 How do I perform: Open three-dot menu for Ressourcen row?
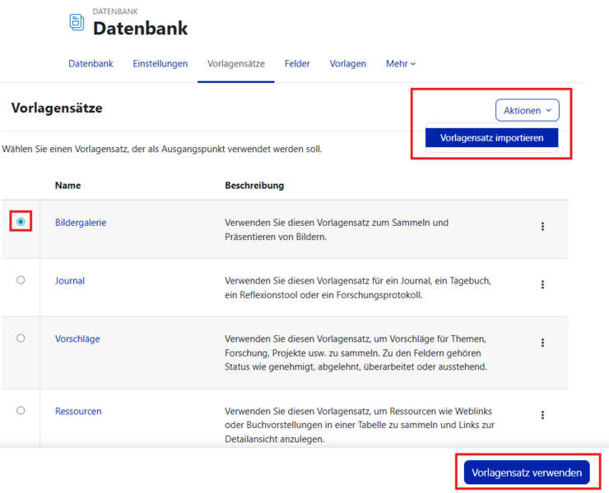pos(542,416)
